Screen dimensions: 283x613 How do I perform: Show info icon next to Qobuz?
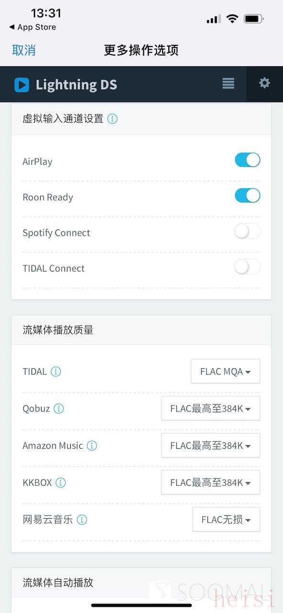tap(59, 409)
